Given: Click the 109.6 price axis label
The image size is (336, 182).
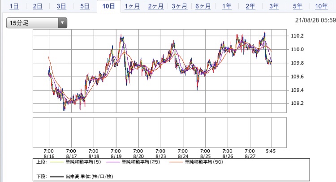Looking at the screenshot, I should point(297,77).
